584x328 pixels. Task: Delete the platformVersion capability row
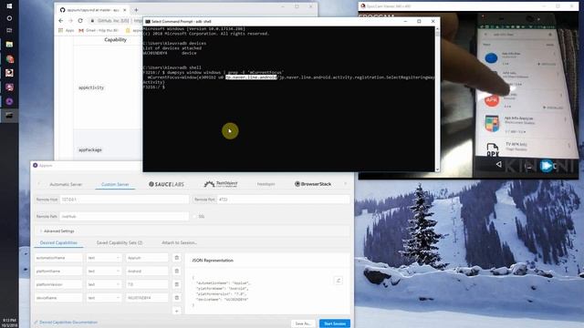click(x=177, y=284)
